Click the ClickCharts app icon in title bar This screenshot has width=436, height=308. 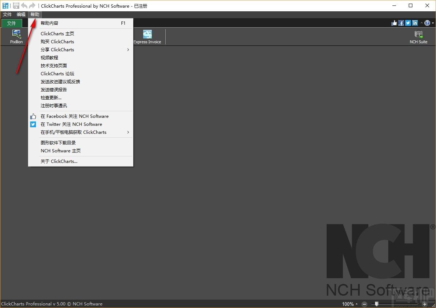click(5, 5)
